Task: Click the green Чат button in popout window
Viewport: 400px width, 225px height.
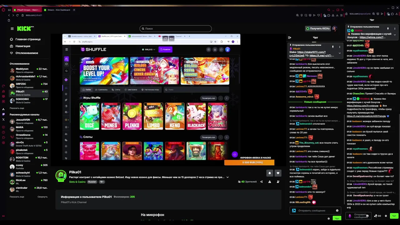Action: tap(394, 216)
